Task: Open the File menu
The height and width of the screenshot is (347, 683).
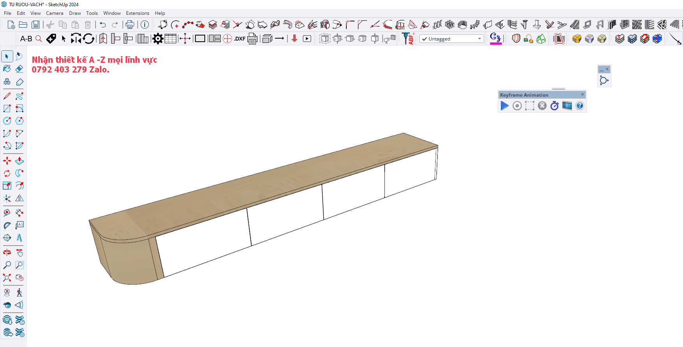Action: 7,13
